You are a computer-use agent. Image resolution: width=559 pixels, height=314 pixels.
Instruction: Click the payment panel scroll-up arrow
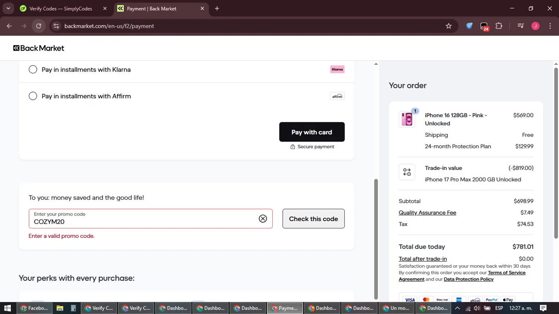tap(376, 64)
